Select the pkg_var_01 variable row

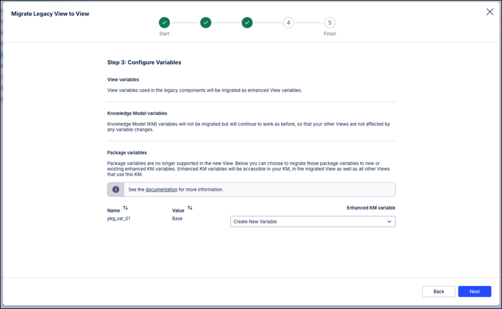[119, 219]
